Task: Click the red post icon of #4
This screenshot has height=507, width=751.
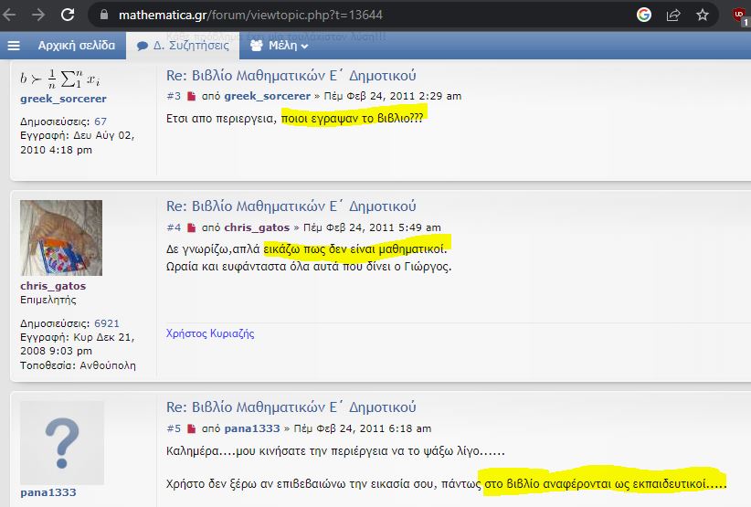Action: tap(191, 227)
